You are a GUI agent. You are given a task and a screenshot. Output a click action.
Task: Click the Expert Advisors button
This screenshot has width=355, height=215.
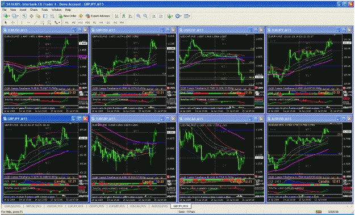pyautogui.click(x=98, y=16)
